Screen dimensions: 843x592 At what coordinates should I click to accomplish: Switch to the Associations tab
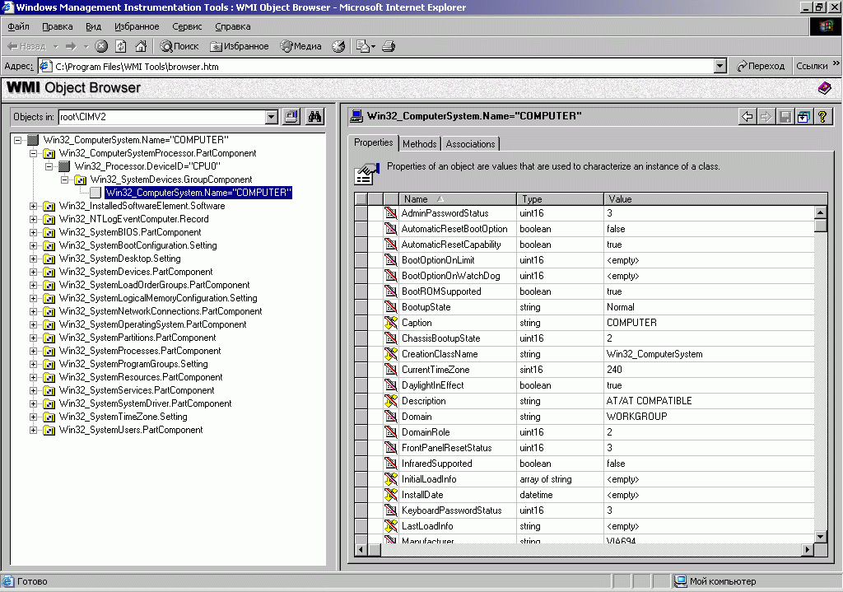point(470,143)
